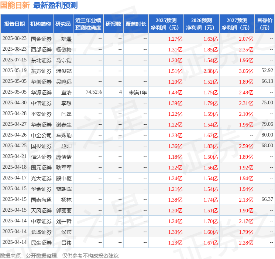Click the 1.27亿 2025 forecast value

click(x=175, y=39)
